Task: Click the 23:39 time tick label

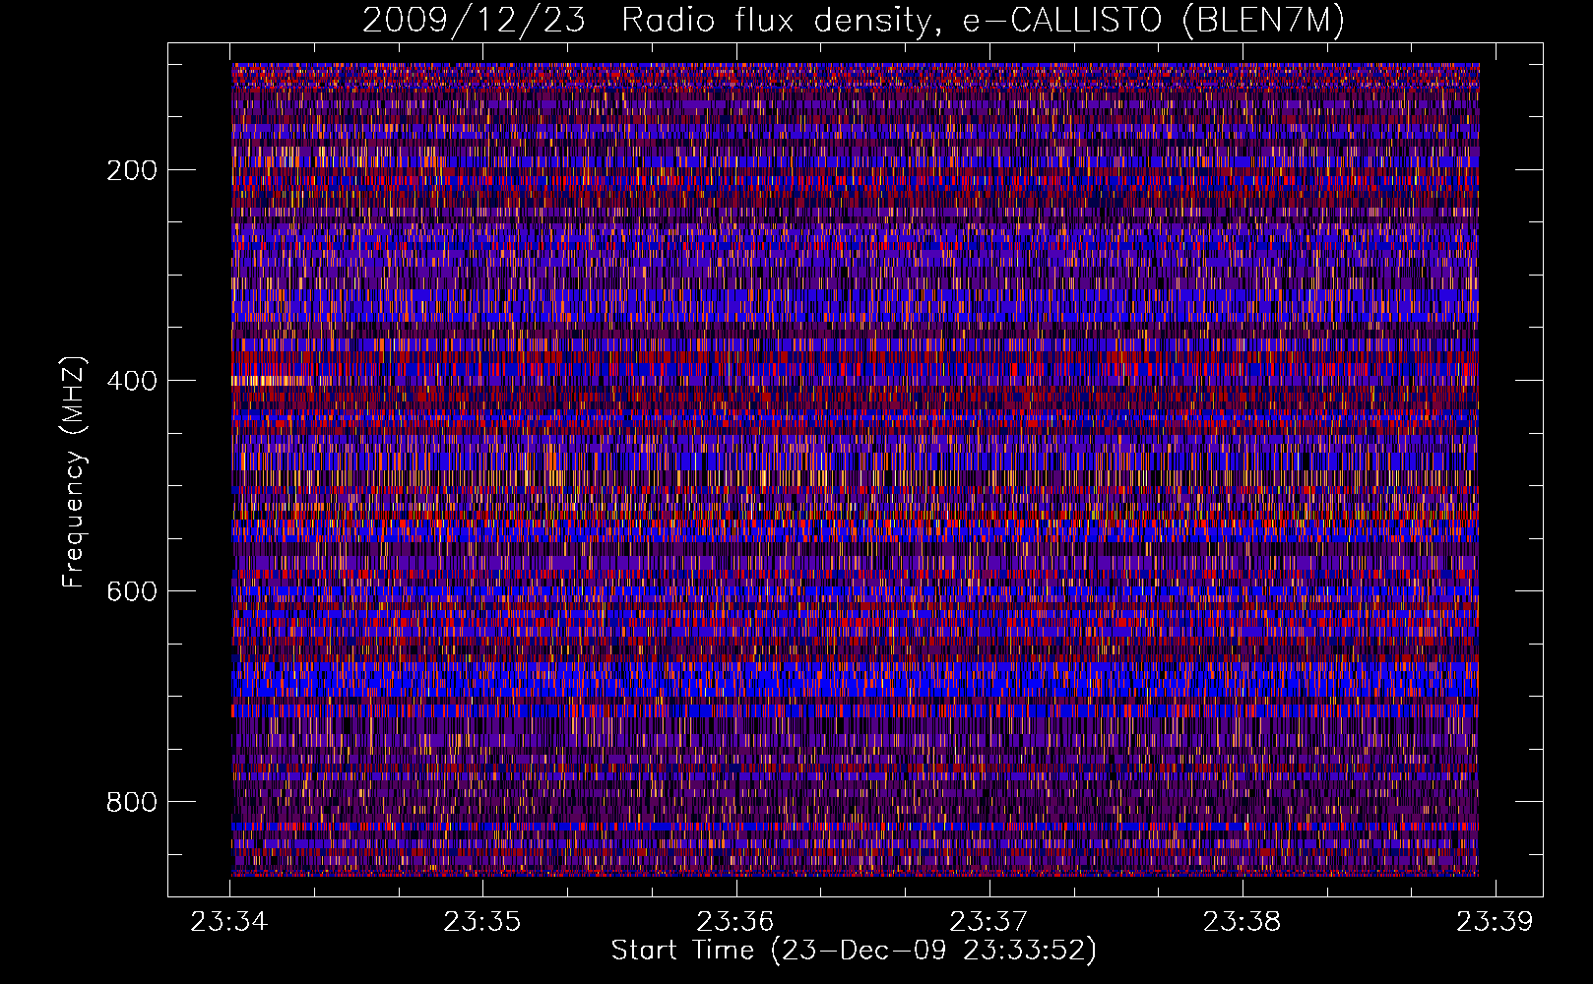Action: point(1496,922)
